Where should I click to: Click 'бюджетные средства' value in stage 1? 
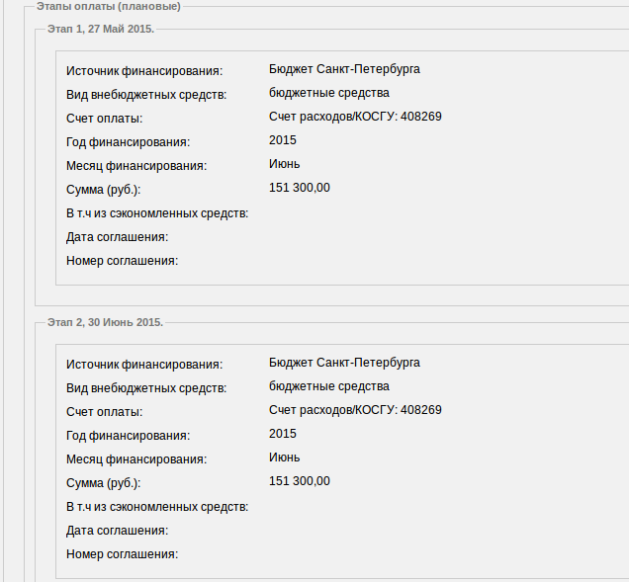click(329, 93)
